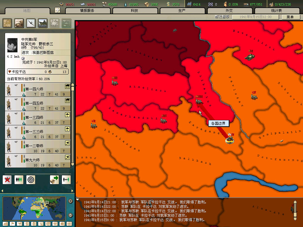Click the message log white triangle toggle
The height and width of the screenshot is (227, 303).
(x=78, y=200)
